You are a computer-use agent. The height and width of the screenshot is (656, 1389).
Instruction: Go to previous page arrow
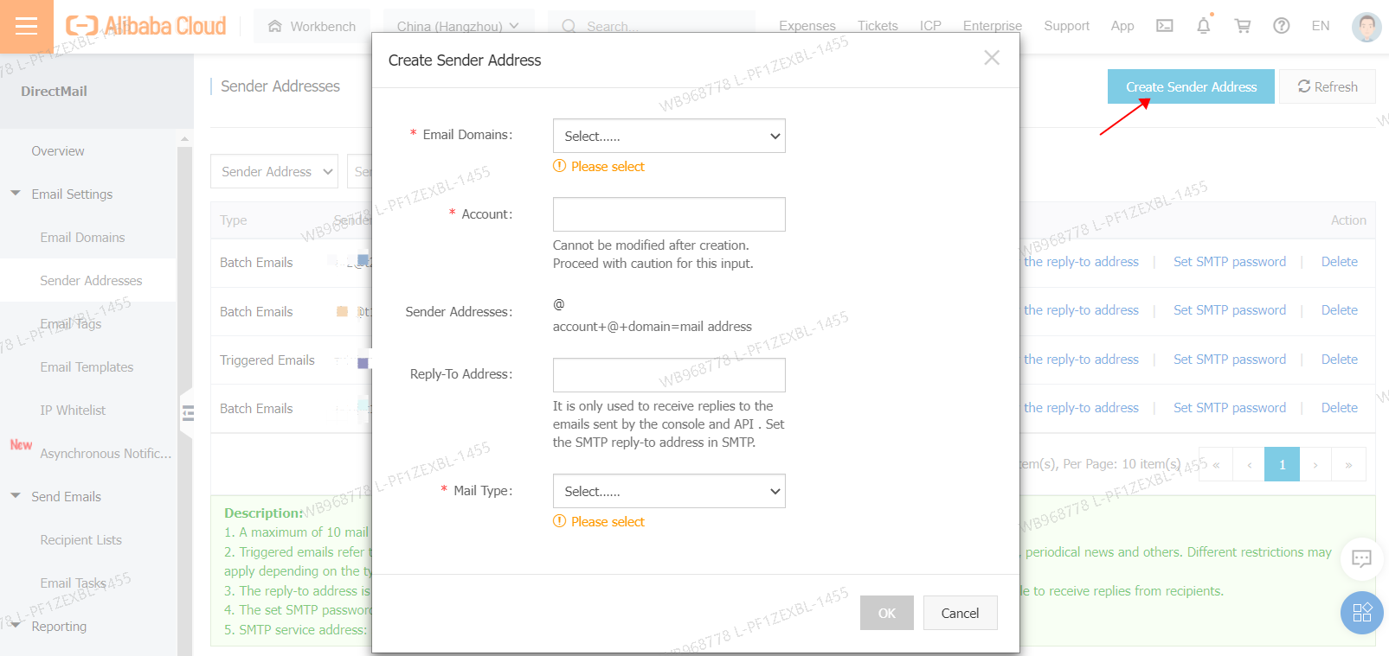point(1249,464)
